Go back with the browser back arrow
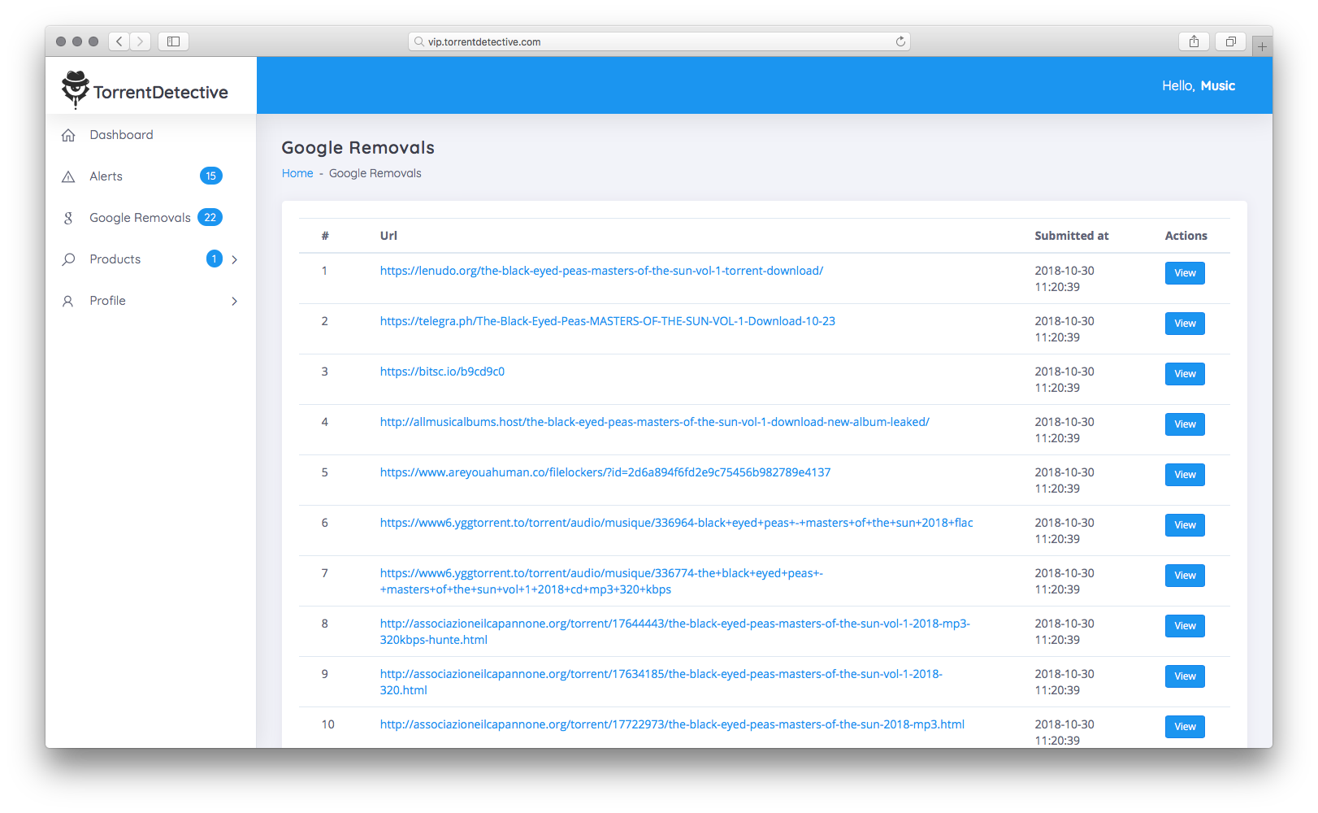The width and height of the screenshot is (1318, 813). click(x=119, y=41)
